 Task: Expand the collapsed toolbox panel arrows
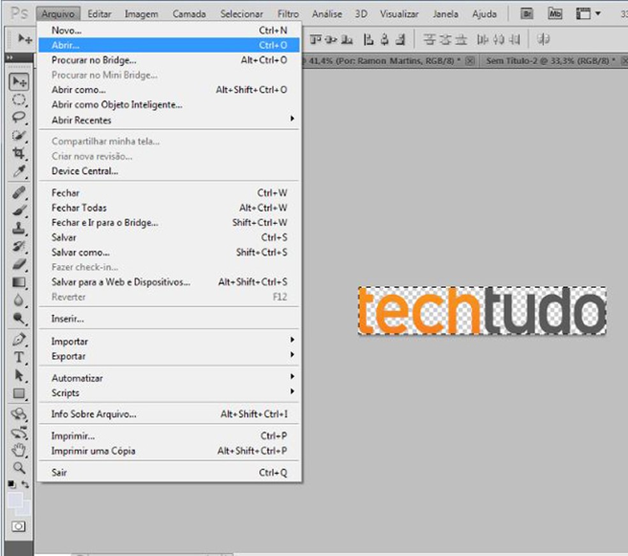pyautogui.click(x=10, y=57)
